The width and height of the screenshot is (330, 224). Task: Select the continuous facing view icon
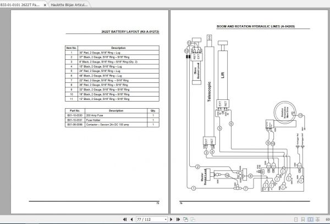tap(318, 220)
